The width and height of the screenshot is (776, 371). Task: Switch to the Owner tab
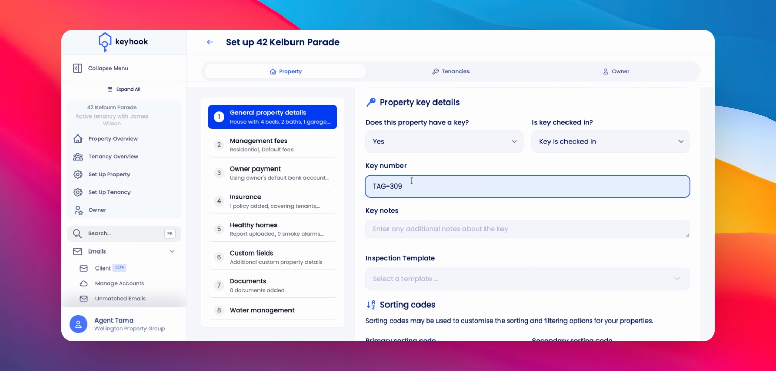point(616,72)
